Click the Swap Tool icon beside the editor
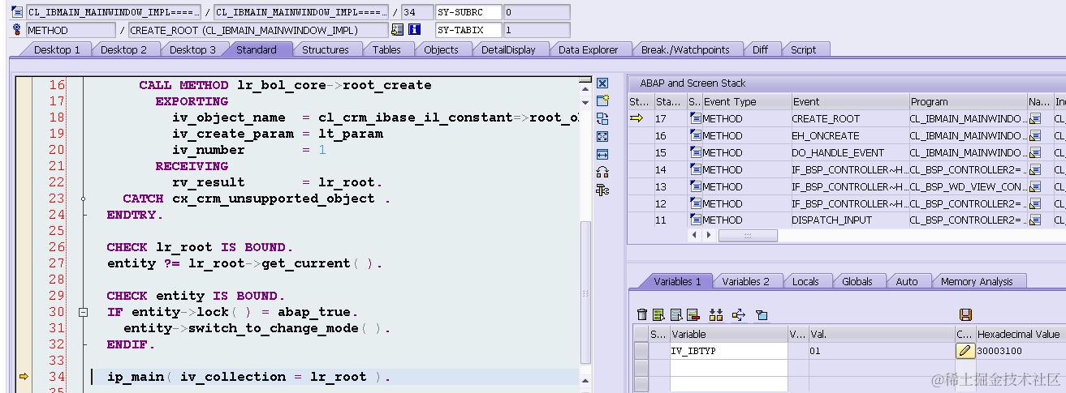1066x393 pixels. (x=602, y=118)
